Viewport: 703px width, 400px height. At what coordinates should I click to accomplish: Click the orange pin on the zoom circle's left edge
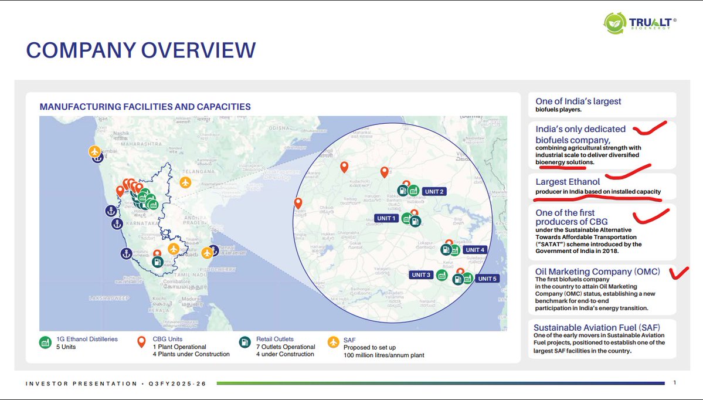[x=298, y=204]
